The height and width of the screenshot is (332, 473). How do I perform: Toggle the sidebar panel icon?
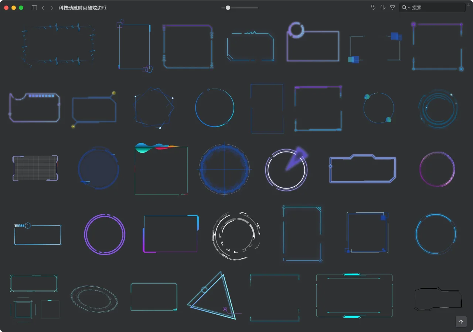tap(34, 8)
